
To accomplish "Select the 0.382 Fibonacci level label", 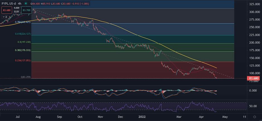I will click(x=23, y=50).
